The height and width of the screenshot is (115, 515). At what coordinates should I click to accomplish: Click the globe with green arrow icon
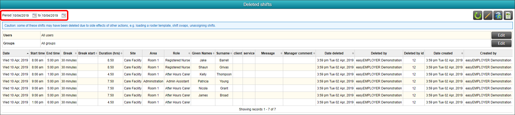point(498,16)
